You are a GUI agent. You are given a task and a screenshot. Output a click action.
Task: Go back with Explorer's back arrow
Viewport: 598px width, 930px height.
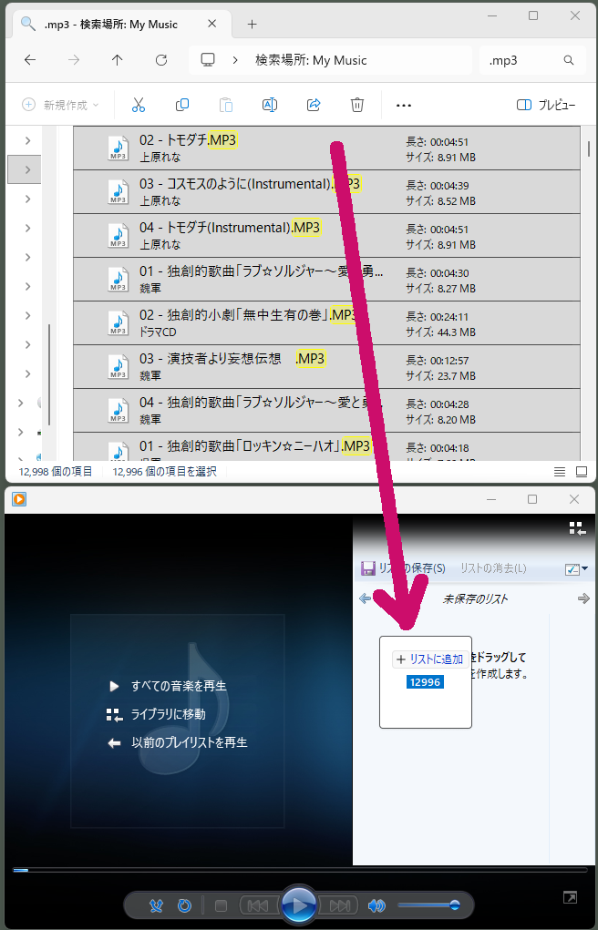coord(30,60)
